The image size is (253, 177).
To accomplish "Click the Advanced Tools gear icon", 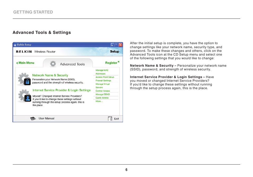I will [53, 64].
